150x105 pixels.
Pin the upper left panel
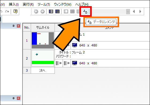[13, 26]
